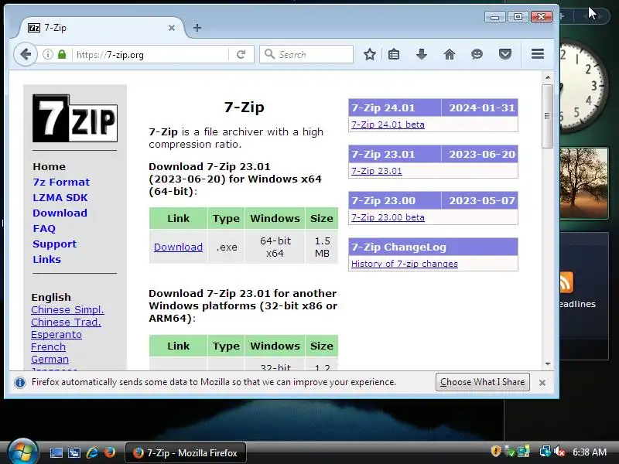Click the .exe type cell
Viewport: 619px width, 464px height.
227,247
